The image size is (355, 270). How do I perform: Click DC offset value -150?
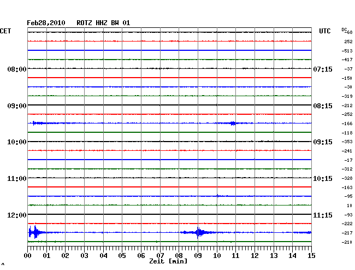[347, 78]
